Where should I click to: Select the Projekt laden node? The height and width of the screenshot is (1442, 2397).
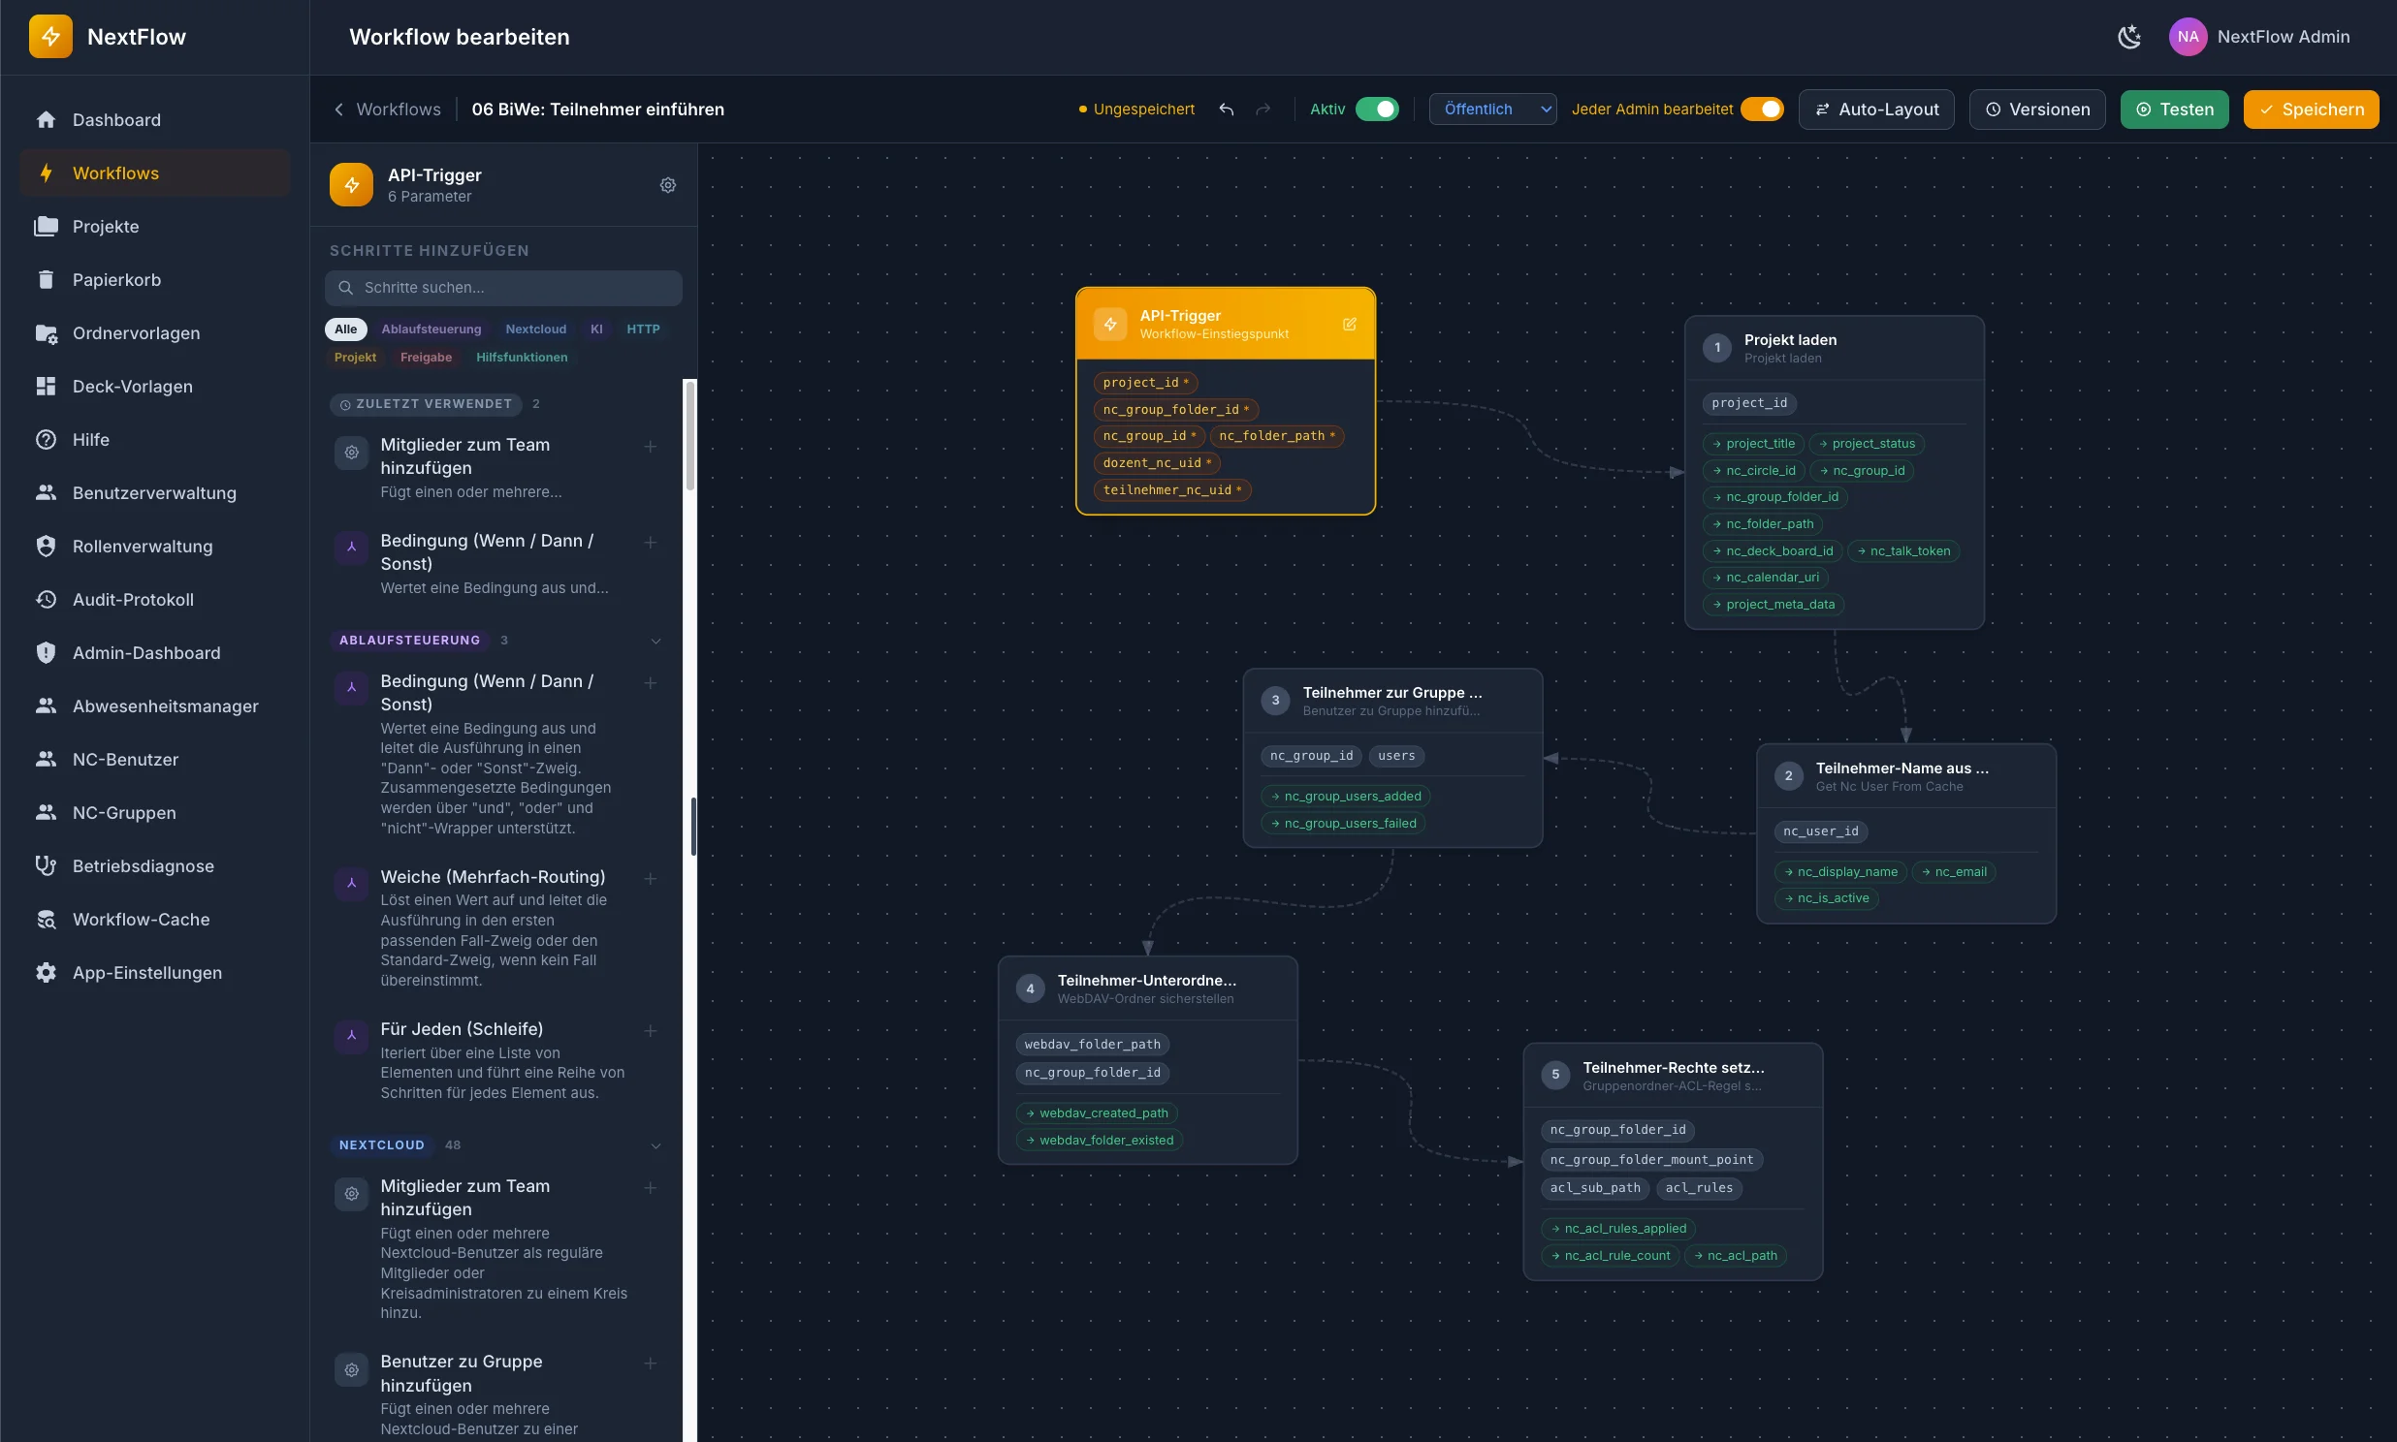click(1834, 473)
